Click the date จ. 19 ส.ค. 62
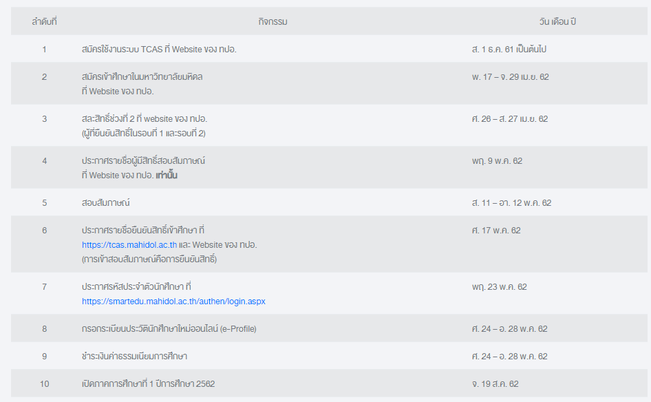 [495, 384]
